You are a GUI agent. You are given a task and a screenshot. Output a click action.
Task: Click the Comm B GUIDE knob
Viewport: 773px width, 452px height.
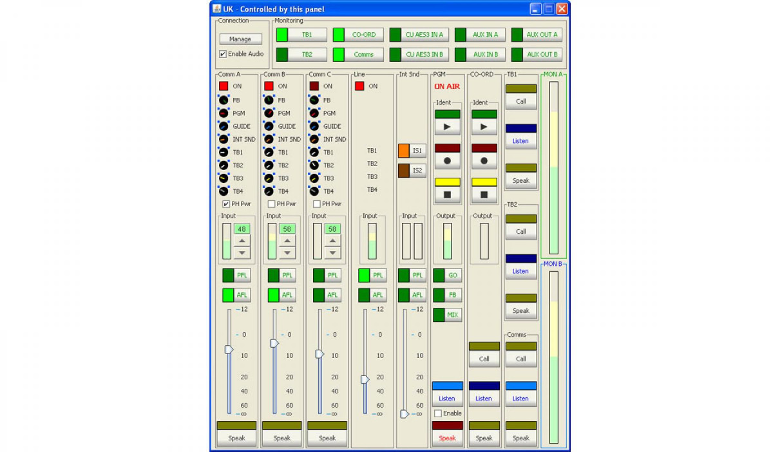(269, 126)
